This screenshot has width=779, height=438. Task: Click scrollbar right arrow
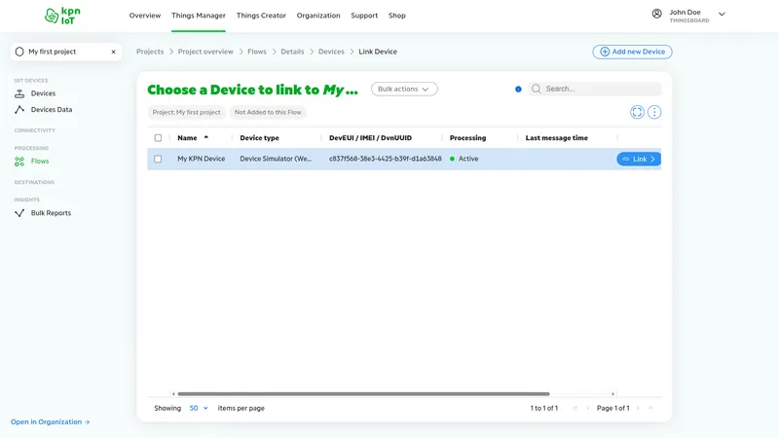point(612,394)
